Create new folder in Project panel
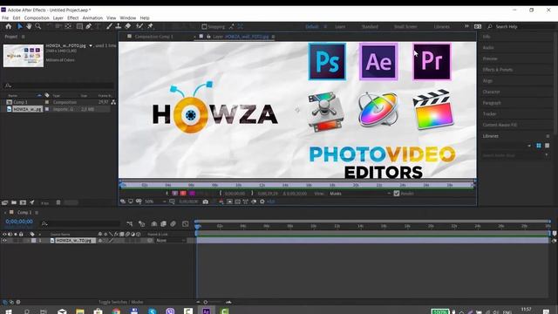This screenshot has width=558, height=314. click(x=14, y=202)
